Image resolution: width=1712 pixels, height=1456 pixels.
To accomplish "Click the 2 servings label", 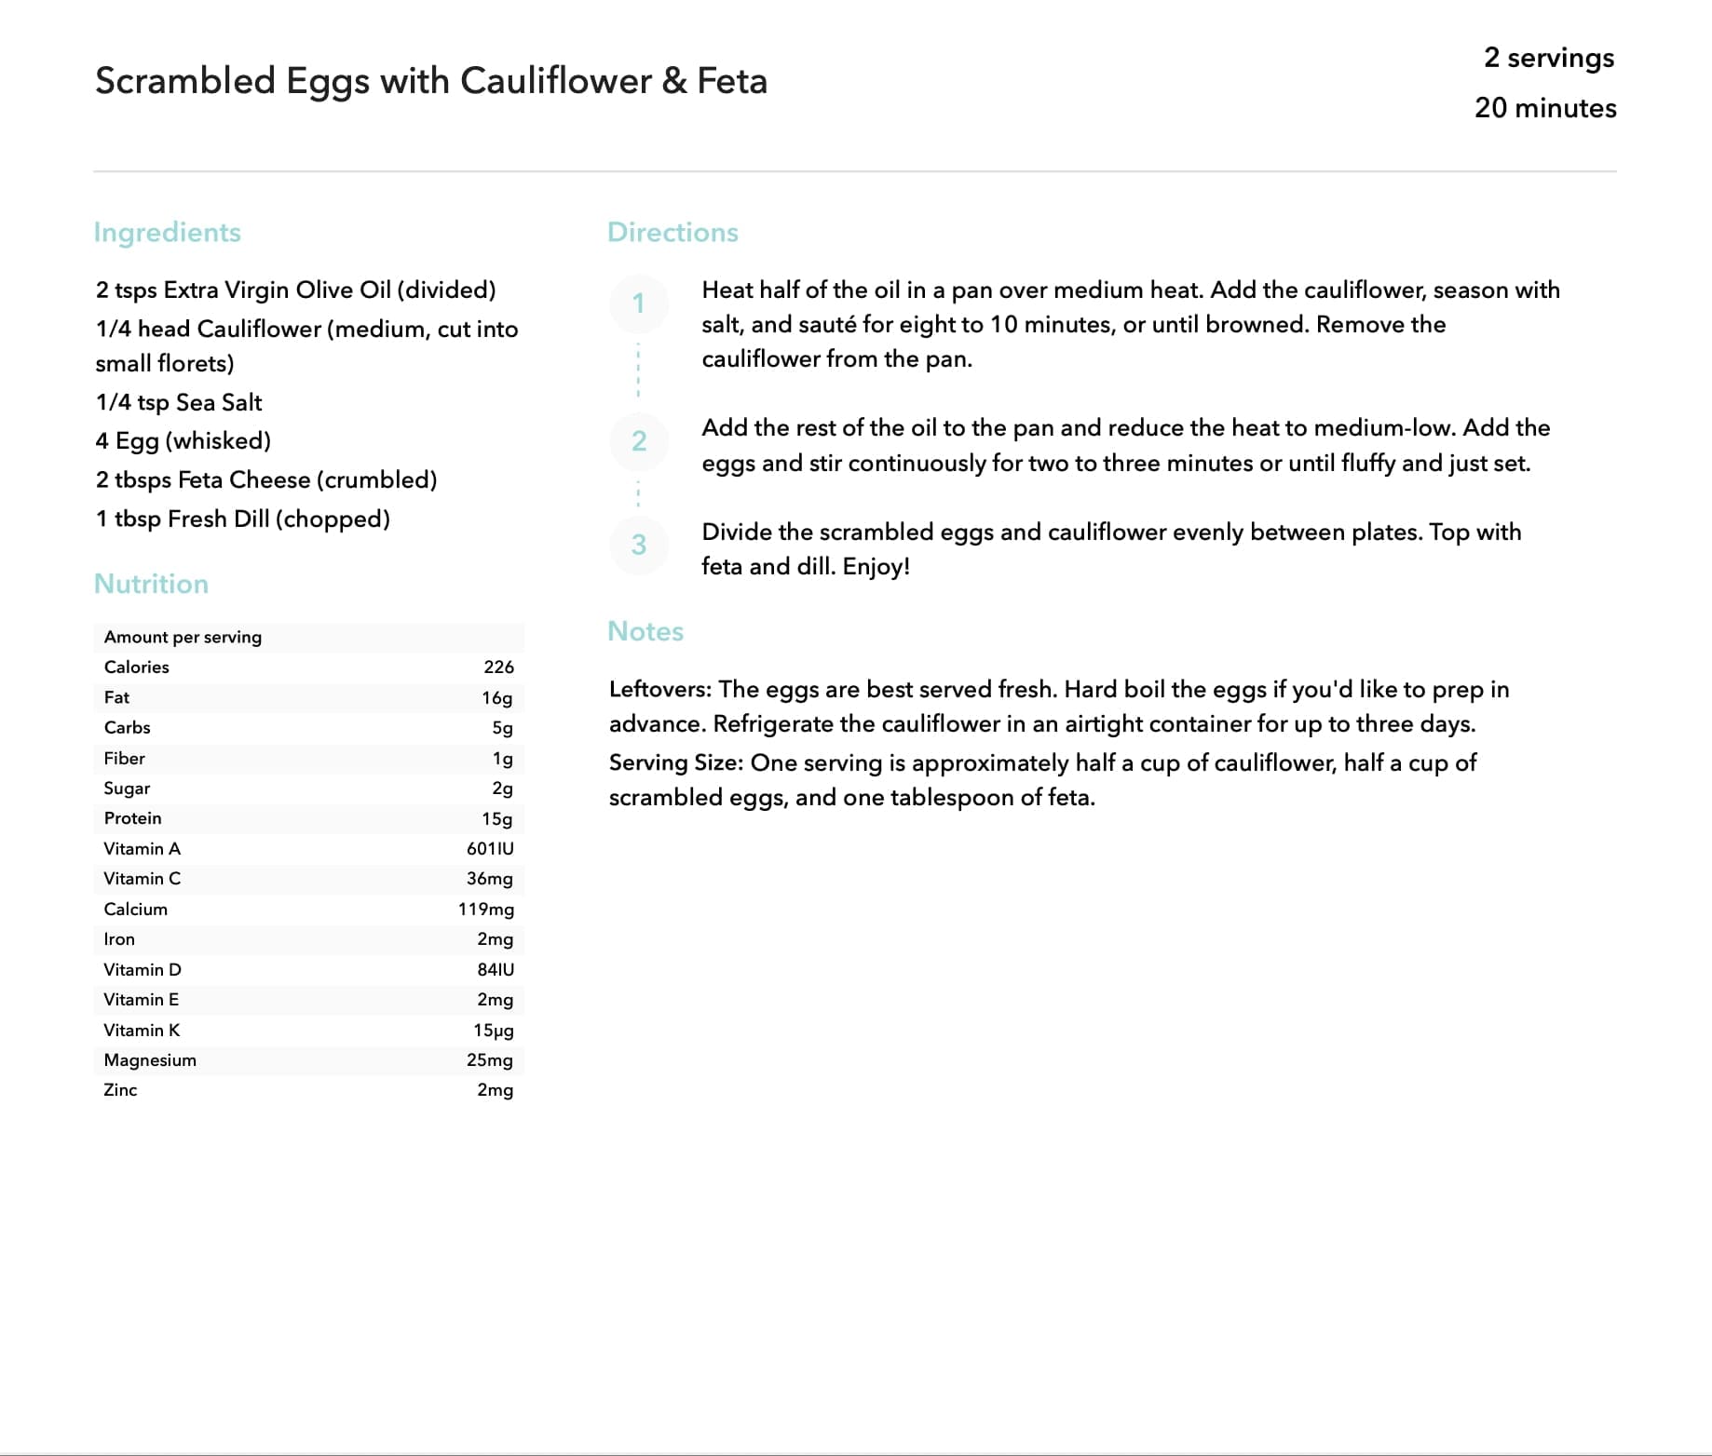I will click(x=1549, y=58).
